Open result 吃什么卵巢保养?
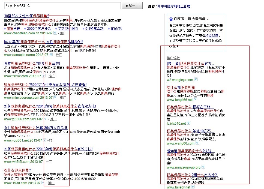This screenshot has height=189, width=264. [17, 170]
